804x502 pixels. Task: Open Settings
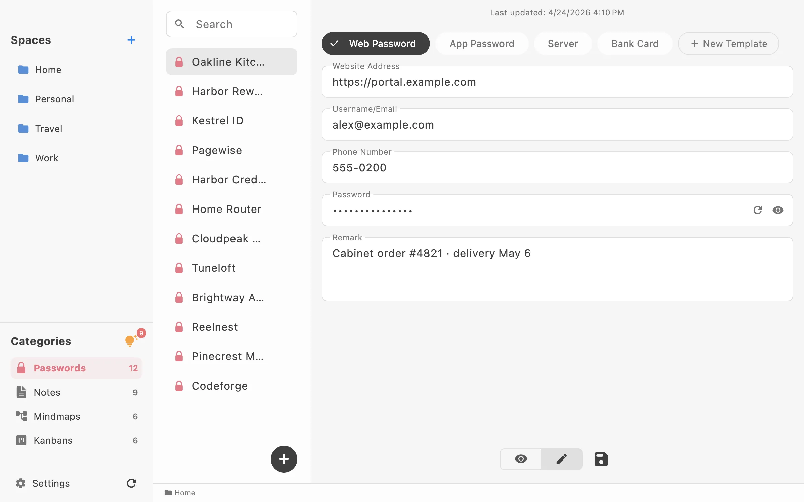[x=43, y=483]
